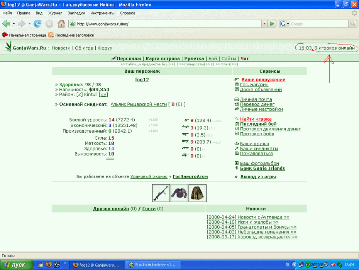
Task: Open the fog12 character name link
Action: [142, 80]
